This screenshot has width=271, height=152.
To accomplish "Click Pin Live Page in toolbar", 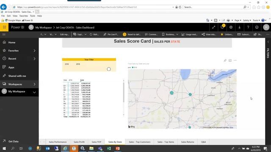I will [111, 35].
